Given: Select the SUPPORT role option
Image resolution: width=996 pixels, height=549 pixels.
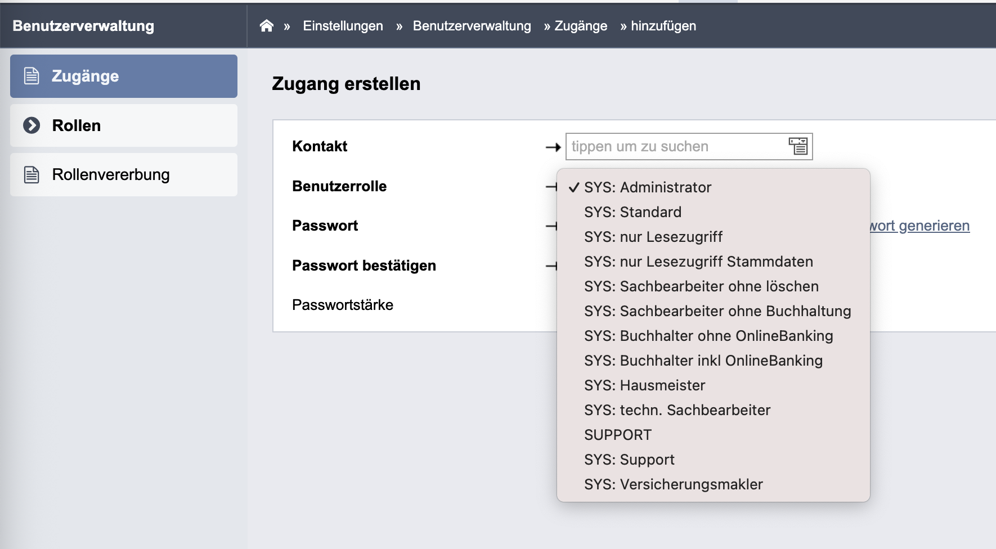Looking at the screenshot, I should tap(714, 435).
